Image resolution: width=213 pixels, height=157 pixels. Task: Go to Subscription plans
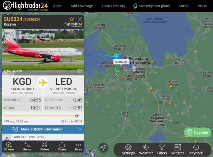(152, 6)
